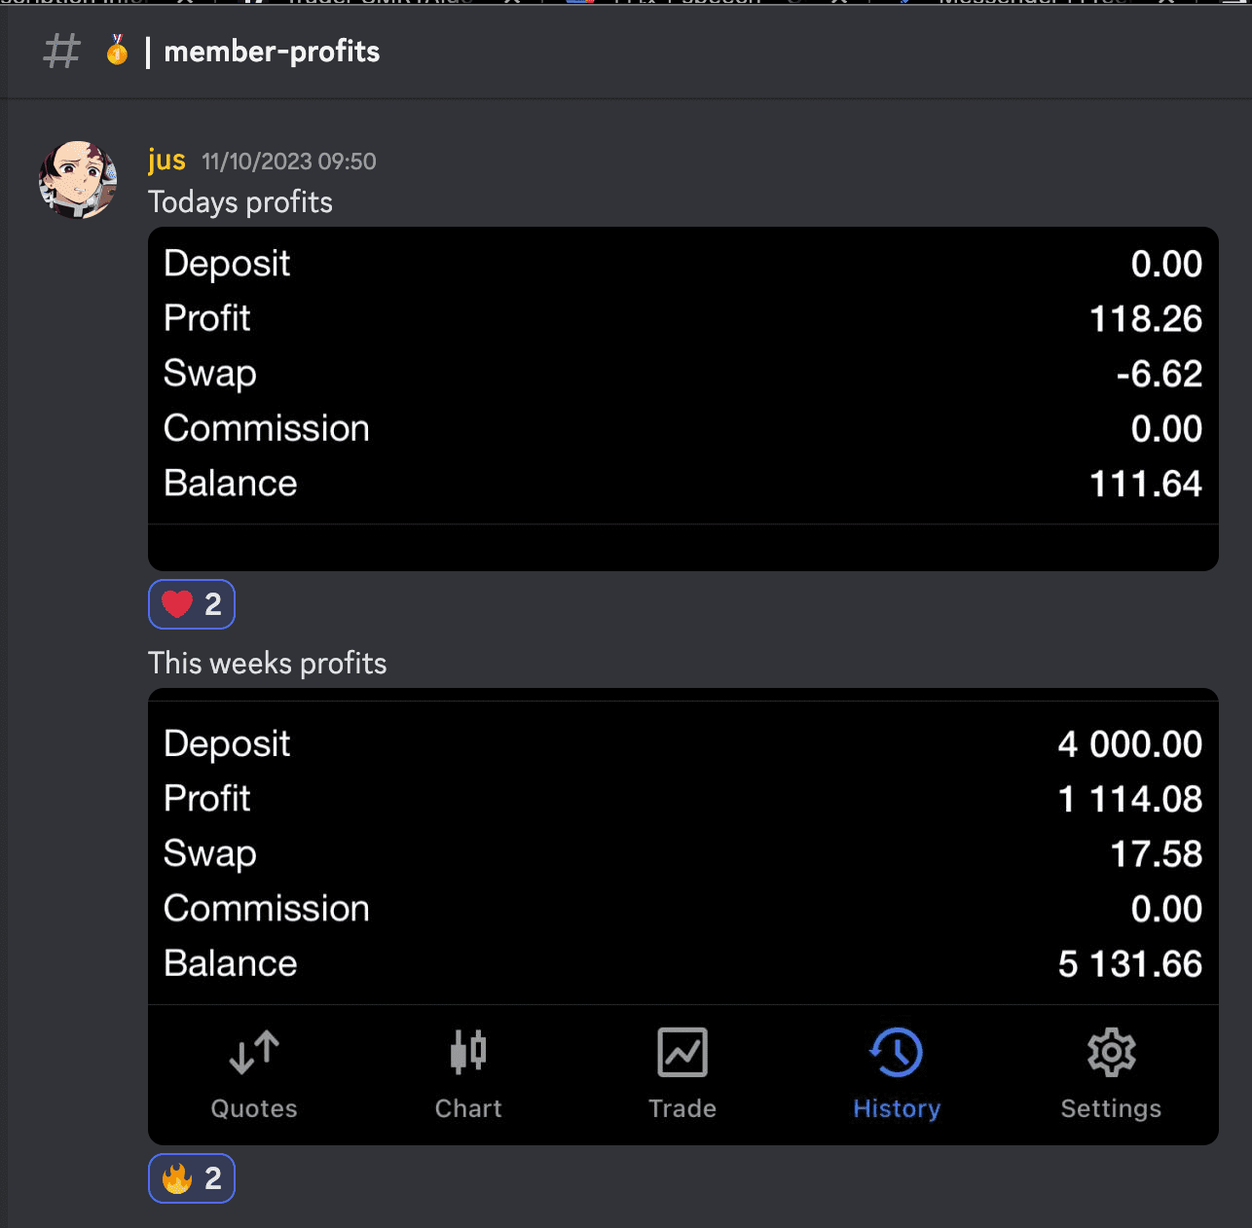
Task: Open the member-profits channel title
Action: [272, 52]
